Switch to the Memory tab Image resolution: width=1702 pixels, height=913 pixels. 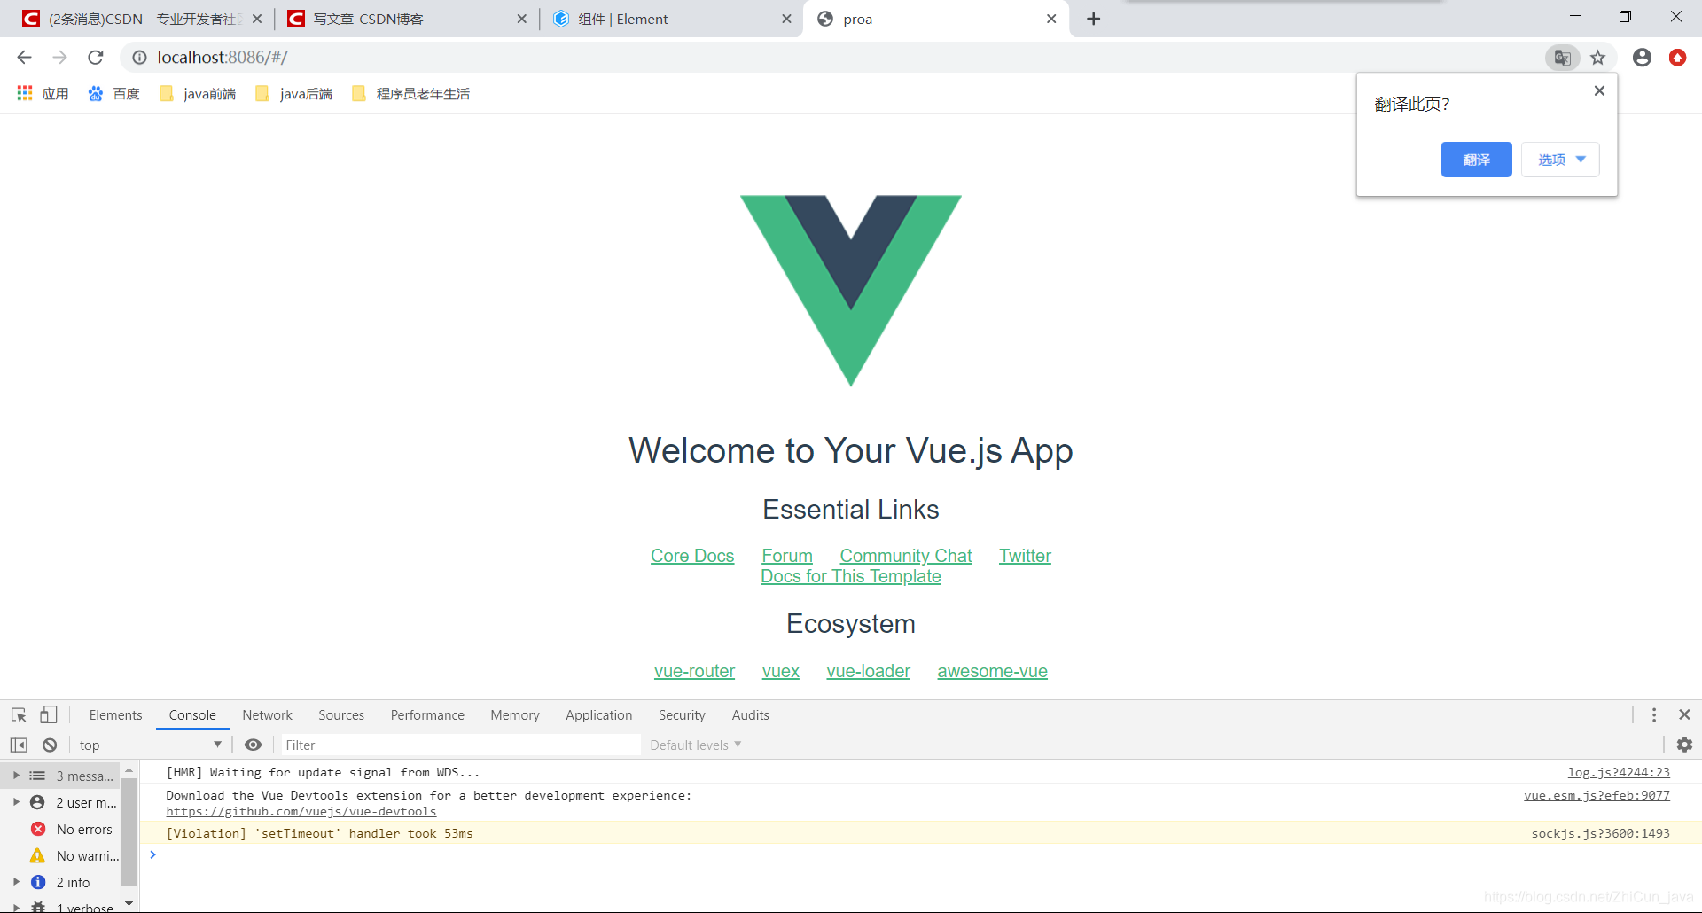(515, 714)
